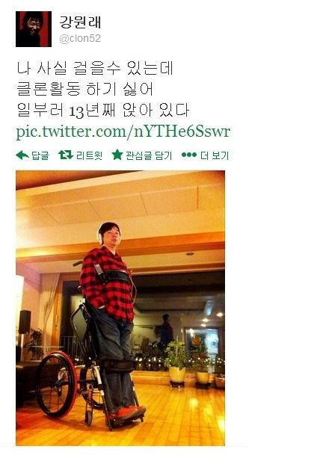Screen dimensions: 317x455
Task: Click the black speaker in the photo
Action: (x=25, y=321)
